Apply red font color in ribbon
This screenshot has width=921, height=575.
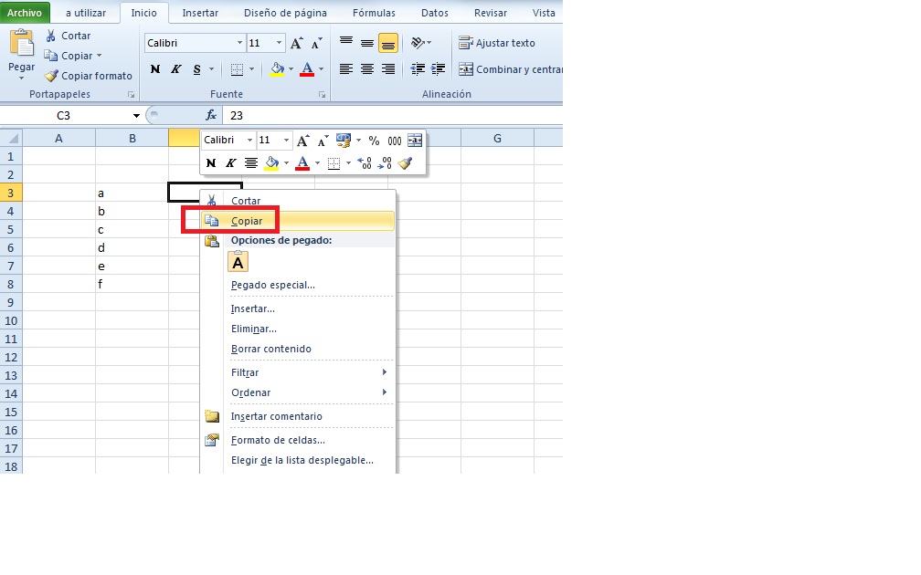pyautogui.click(x=307, y=69)
